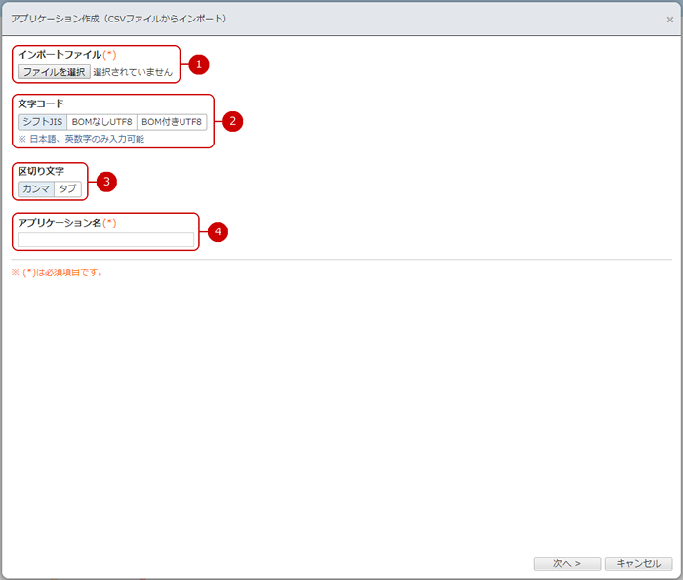683x580 pixels.
Task: Switch encoding to BOM付きUTF8
Action: [x=172, y=122]
